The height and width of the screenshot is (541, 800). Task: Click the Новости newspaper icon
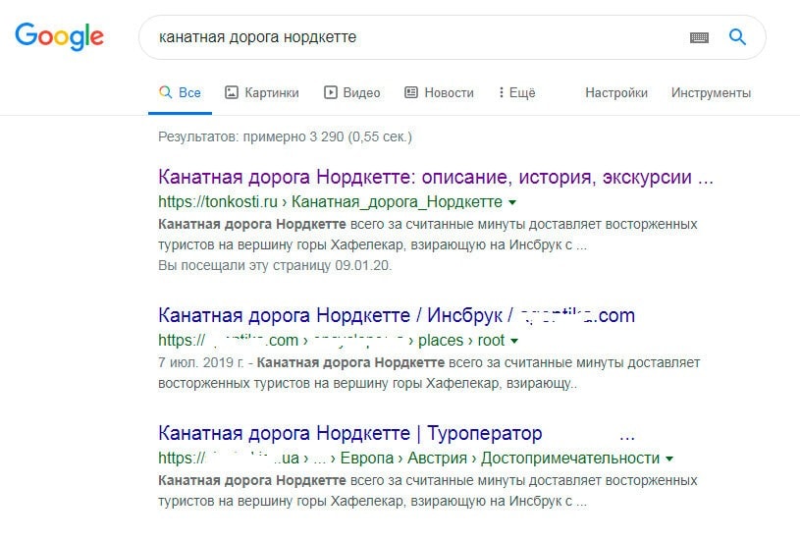click(x=411, y=92)
